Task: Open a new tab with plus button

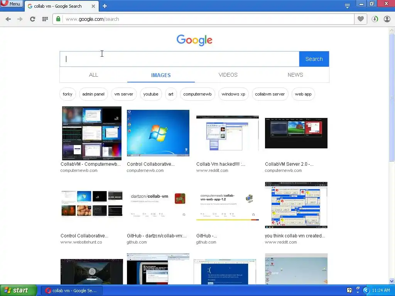Action: pyautogui.click(x=105, y=6)
